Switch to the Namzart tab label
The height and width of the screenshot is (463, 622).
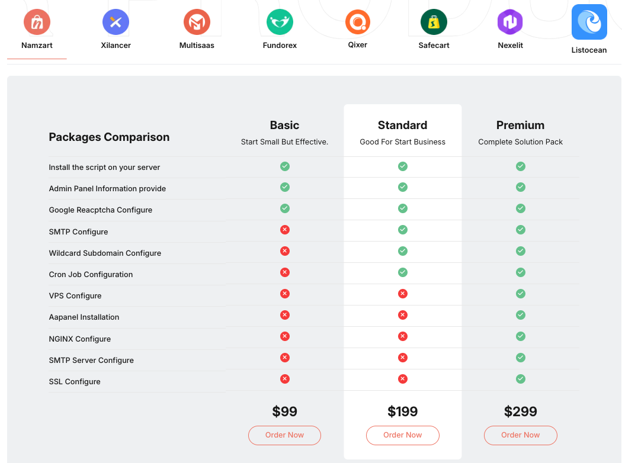pyautogui.click(x=37, y=46)
